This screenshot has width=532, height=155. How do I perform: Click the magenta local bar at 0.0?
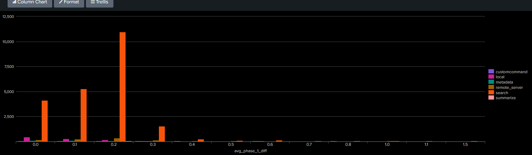click(27, 139)
